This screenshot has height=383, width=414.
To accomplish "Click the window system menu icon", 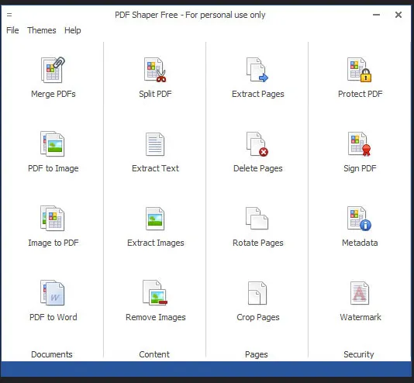I will point(9,15).
